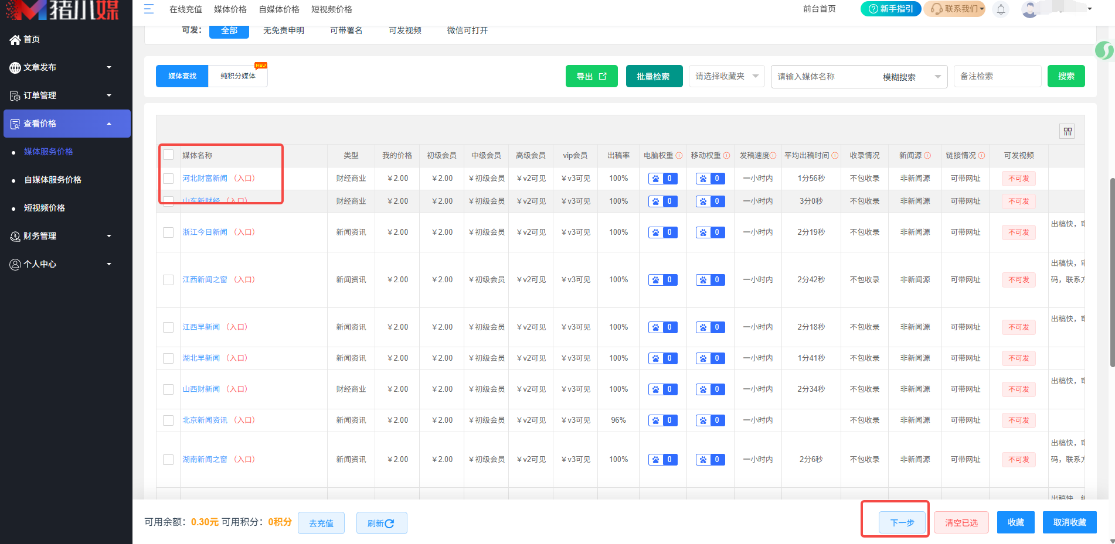Open the column settings grid icon
1115x544 pixels.
1068,131
